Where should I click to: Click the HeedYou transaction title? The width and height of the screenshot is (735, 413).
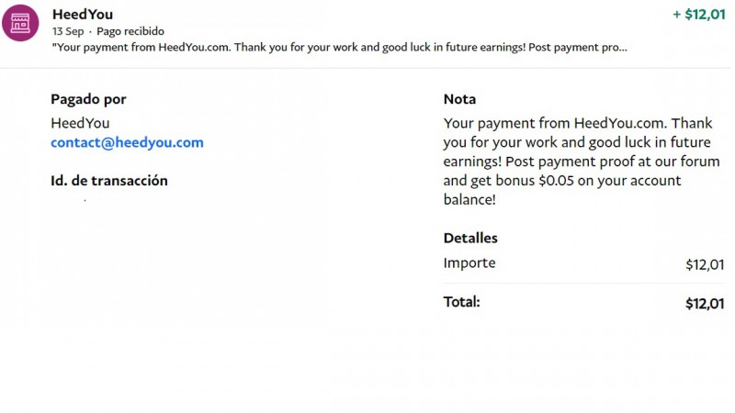tap(83, 15)
